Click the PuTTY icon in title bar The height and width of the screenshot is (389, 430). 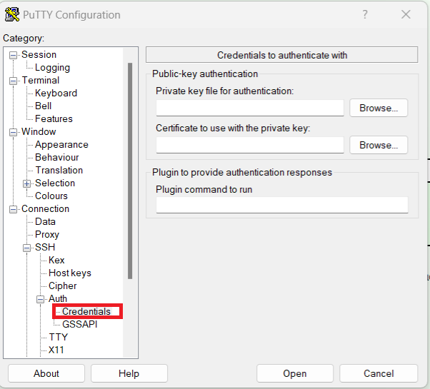point(12,14)
